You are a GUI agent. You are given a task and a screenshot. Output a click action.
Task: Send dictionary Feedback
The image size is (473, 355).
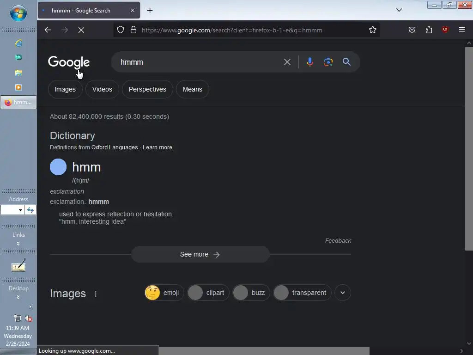point(338,240)
